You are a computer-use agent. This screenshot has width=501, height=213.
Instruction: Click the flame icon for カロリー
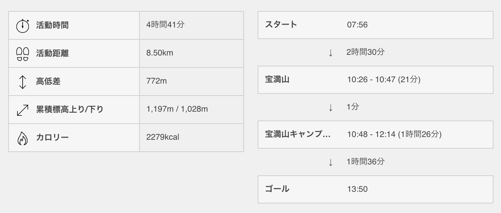pos(23,138)
